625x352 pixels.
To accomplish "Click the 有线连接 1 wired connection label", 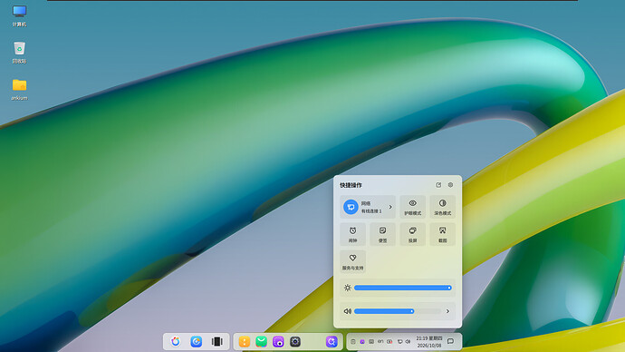I will [371, 211].
